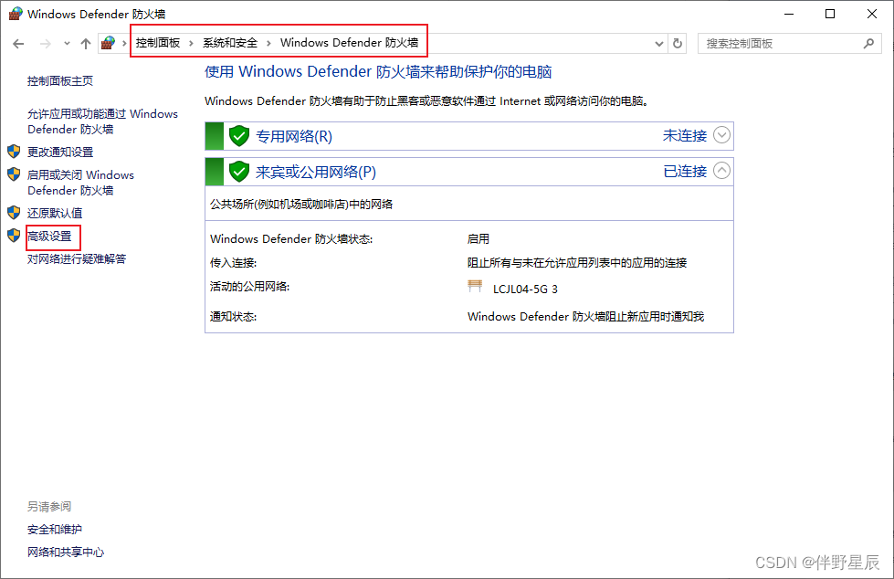Click the 控制面板 breadcrumb
Viewport: 894px width, 579px height.
click(158, 43)
